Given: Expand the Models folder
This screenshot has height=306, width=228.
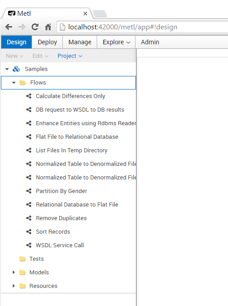Looking at the screenshot, I should (x=14, y=272).
